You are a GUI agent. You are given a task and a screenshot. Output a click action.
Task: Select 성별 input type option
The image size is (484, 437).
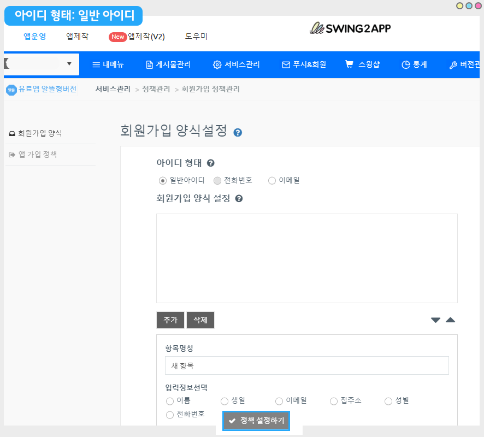point(388,401)
